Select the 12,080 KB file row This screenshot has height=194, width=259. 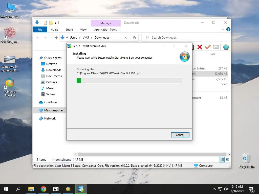click(210, 74)
